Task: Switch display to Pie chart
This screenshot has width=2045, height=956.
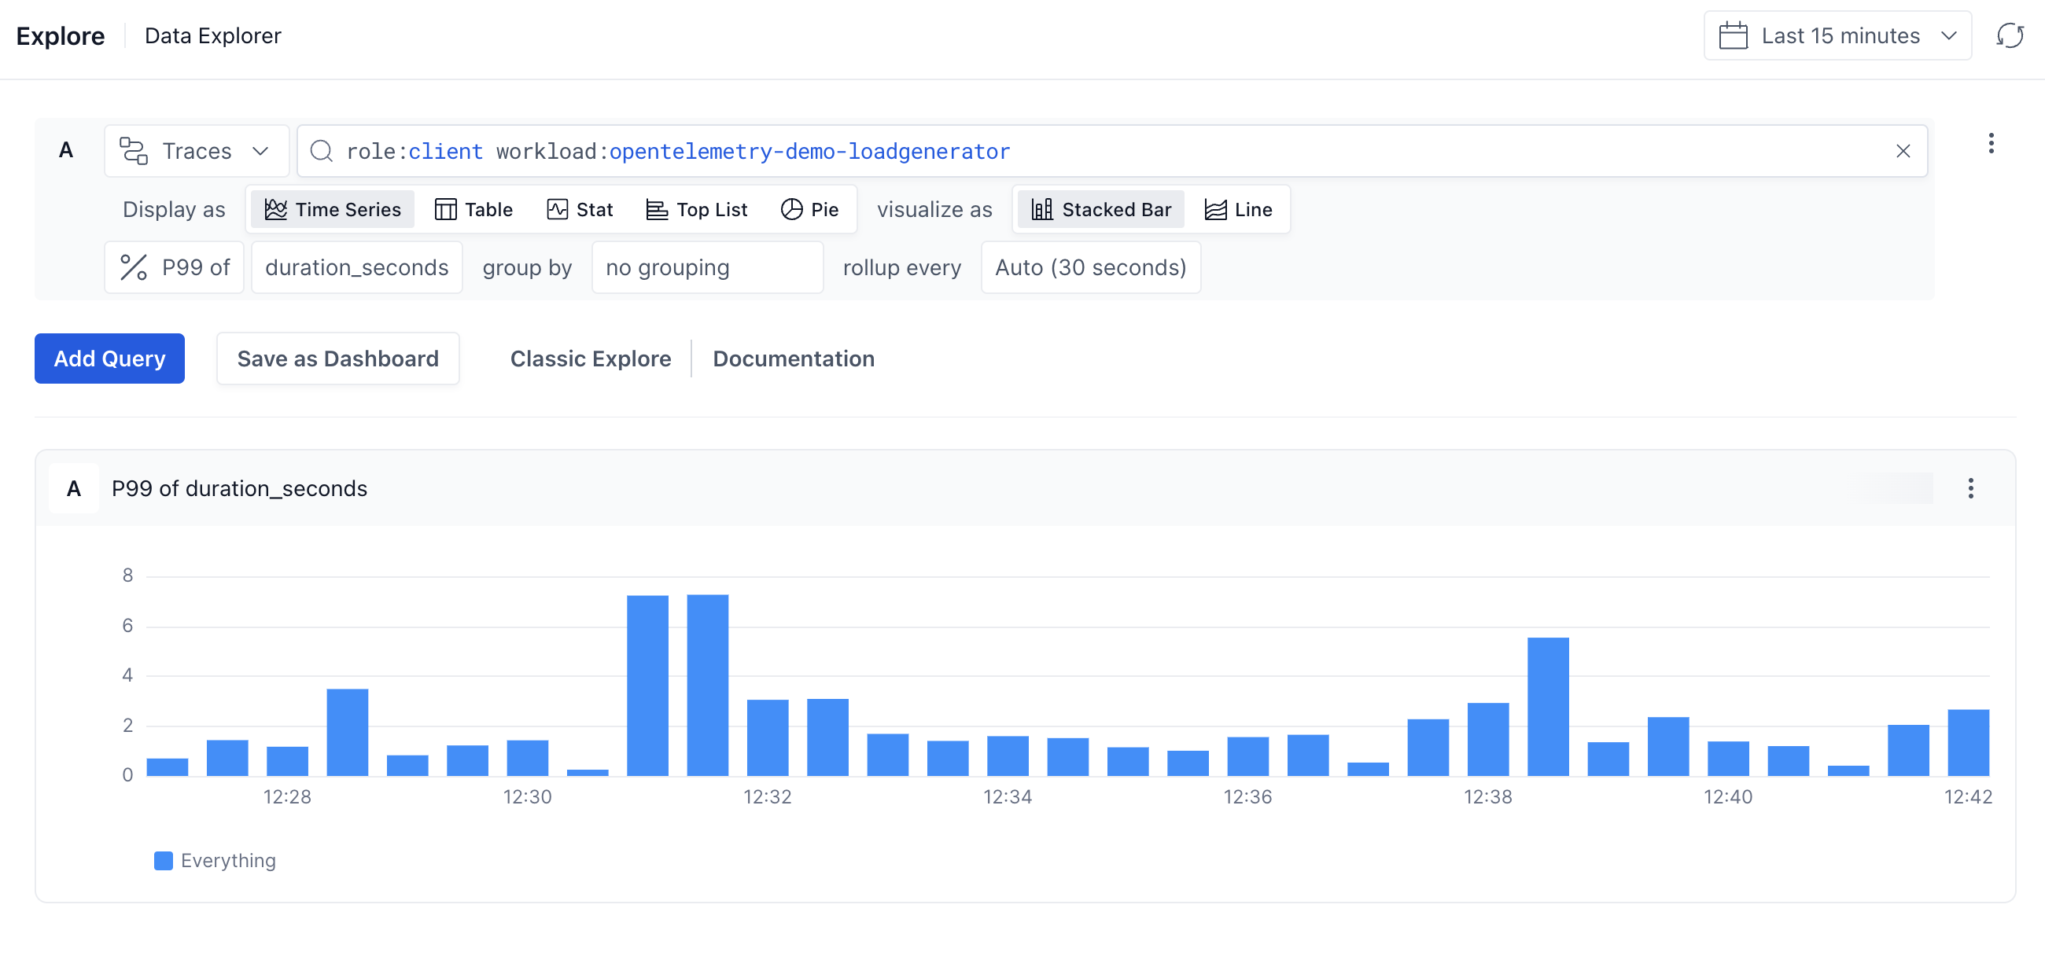Action: click(810, 209)
